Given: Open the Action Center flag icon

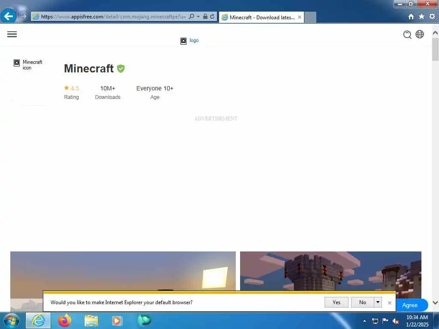Looking at the screenshot, I should click(385, 320).
